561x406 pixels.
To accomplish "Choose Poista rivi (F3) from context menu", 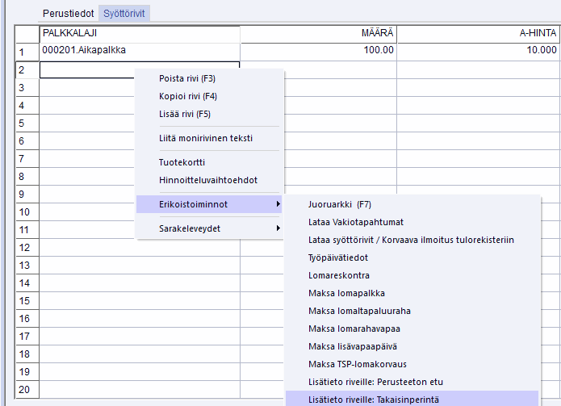I will [187, 79].
